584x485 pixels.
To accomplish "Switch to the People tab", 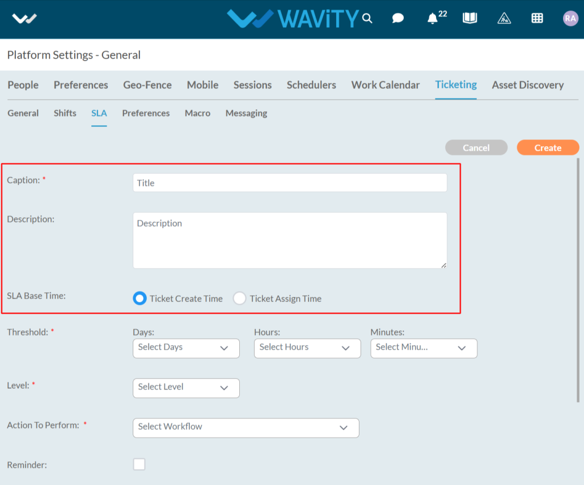I will pos(23,85).
